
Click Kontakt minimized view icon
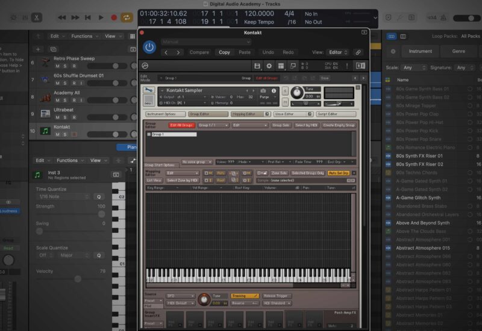coord(293,66)
